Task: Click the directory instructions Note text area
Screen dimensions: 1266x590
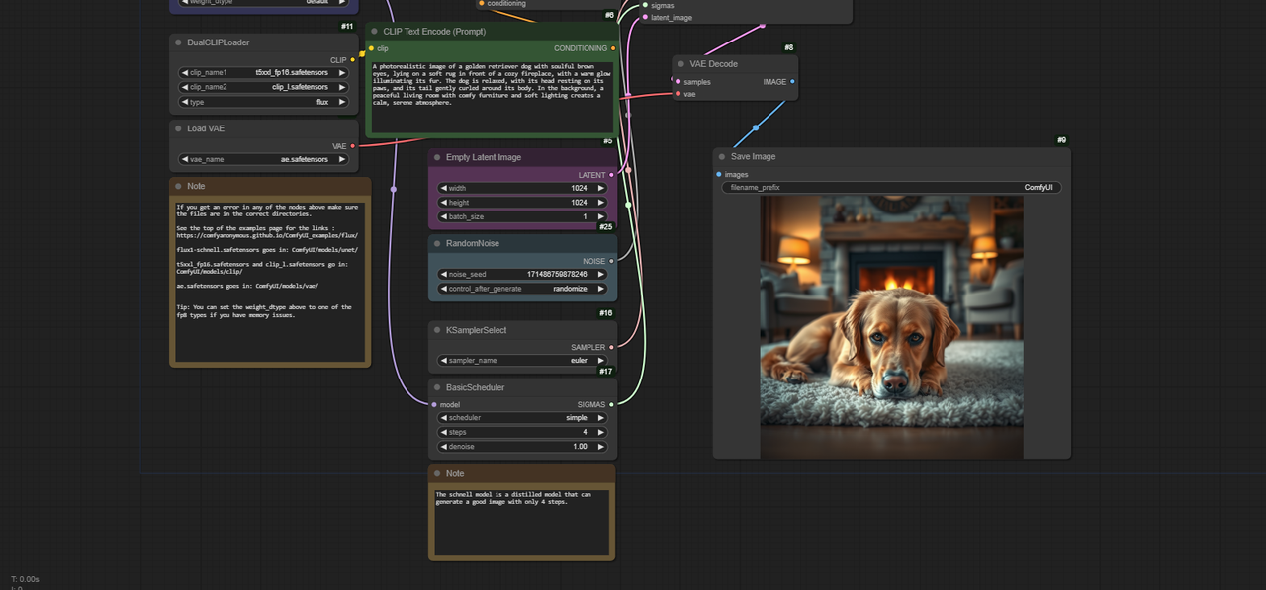Action: click(x=270, y=281)
